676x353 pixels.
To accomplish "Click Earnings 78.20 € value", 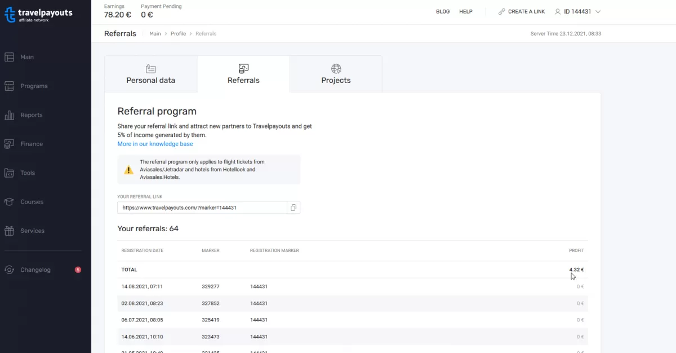I will 117,15.
